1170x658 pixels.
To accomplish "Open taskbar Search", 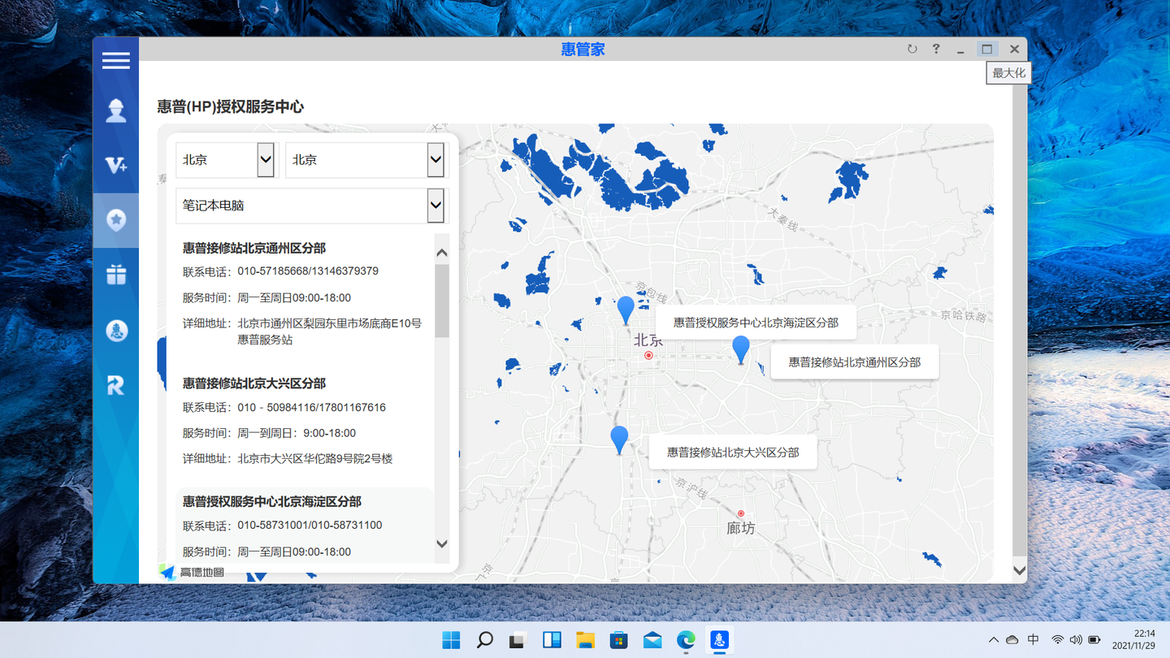I will click(484, 640).
